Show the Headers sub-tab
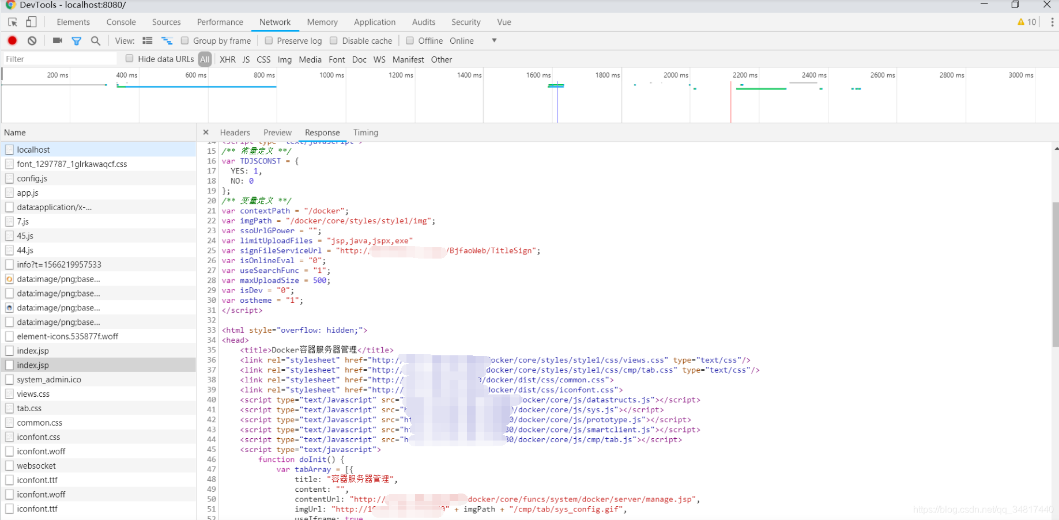The width and height of the screenshot is (1059, 520). 235,132
